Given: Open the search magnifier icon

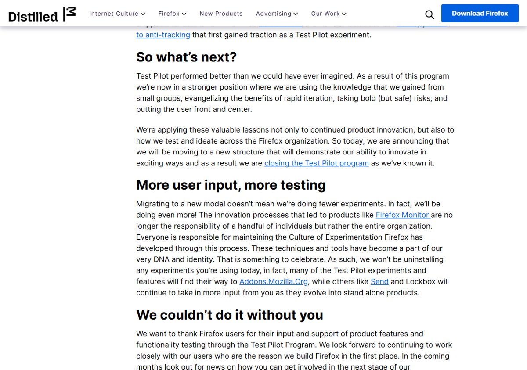Looking at the screenshot, I should 430,15.
